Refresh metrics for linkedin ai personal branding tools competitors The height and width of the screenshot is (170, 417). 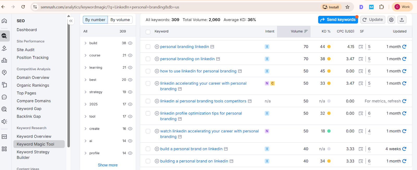(x=404, y=101)
